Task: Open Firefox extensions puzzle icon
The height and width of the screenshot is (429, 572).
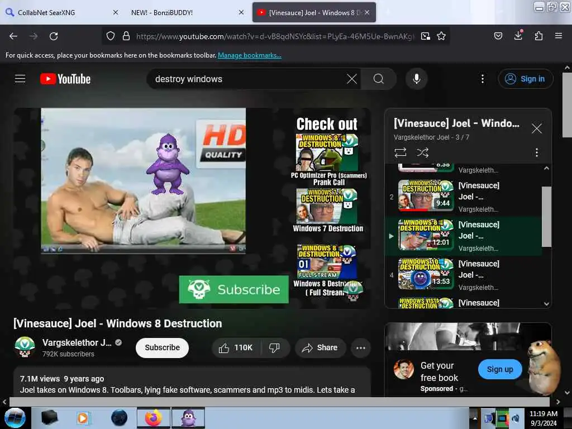Action: pyautogui.click(x=538, y=36)
